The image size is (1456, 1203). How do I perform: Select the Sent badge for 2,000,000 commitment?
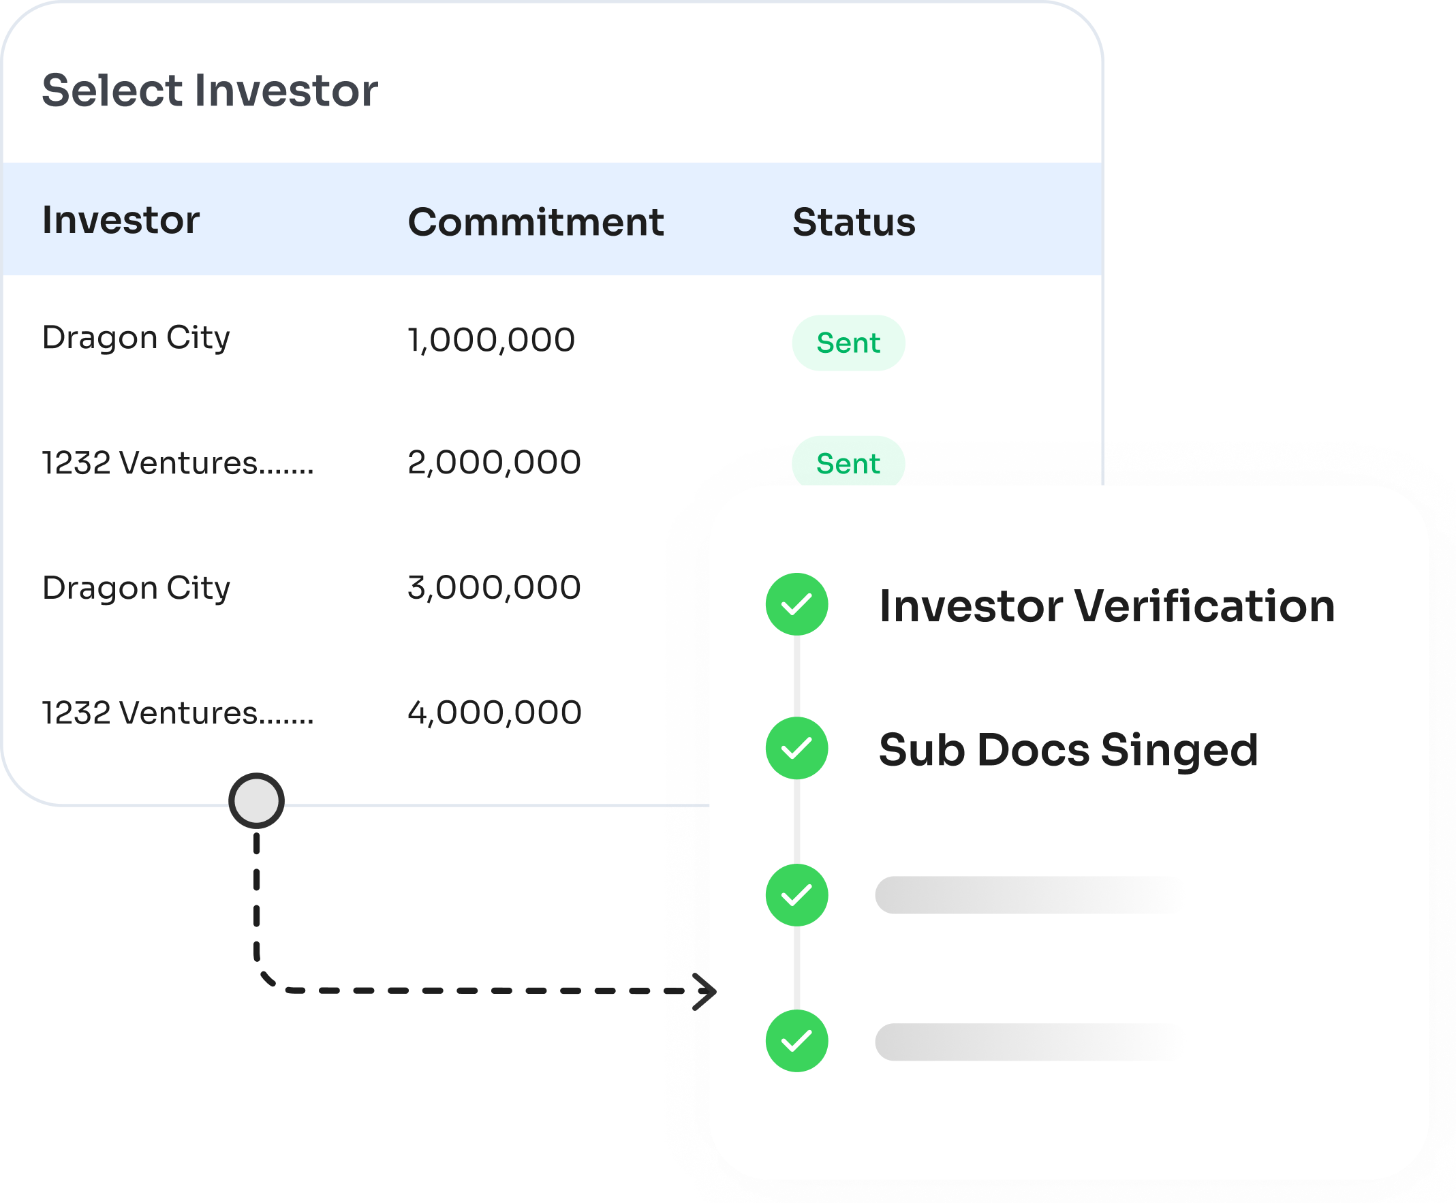pos(848,462)
